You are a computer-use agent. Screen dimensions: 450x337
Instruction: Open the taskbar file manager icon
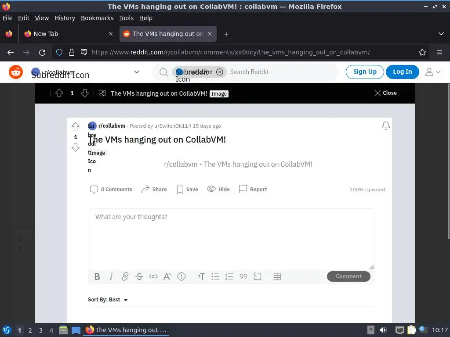63,330
